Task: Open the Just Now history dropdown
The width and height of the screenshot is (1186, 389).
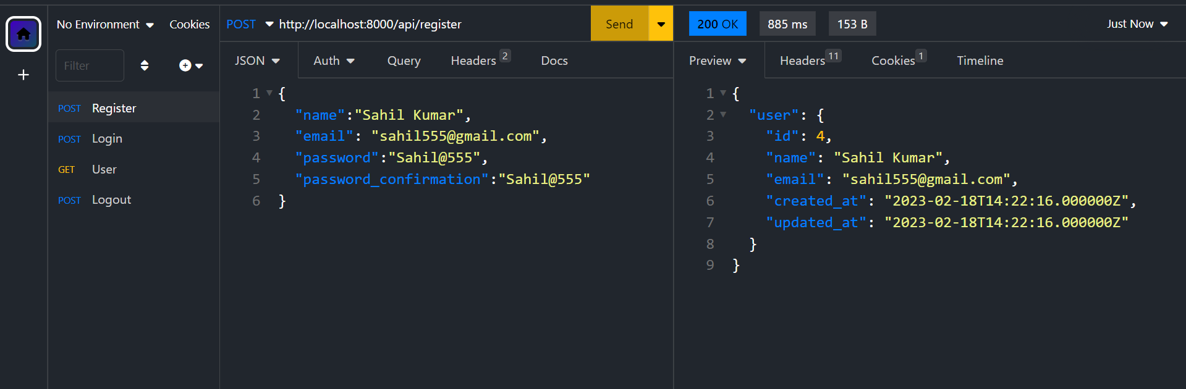Action: pos(1137,24)
